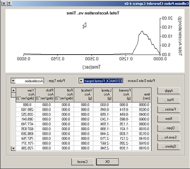The image size is (190, 169).
Task: Click the Open... button
Action: pyautogui.click(x=169, y=128)
